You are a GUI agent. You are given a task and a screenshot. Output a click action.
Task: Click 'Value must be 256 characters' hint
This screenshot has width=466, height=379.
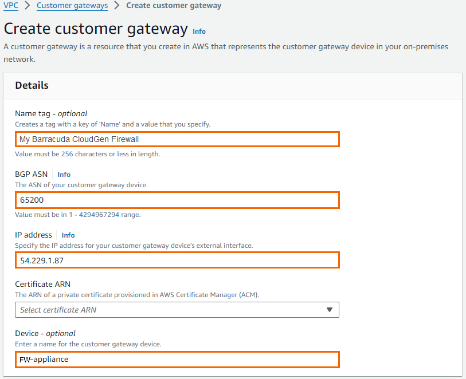pyautogui.click(x=88, y=154)
